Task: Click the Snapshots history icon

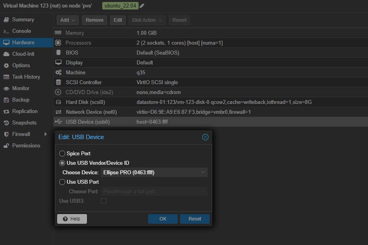Action: [x=6, y=123]
